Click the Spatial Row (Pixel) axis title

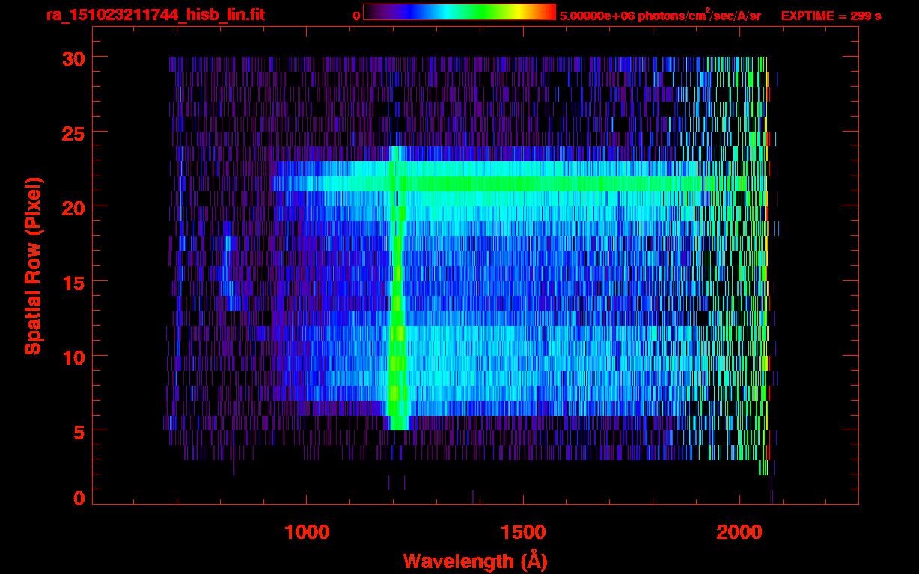click(x=32, y=266)
